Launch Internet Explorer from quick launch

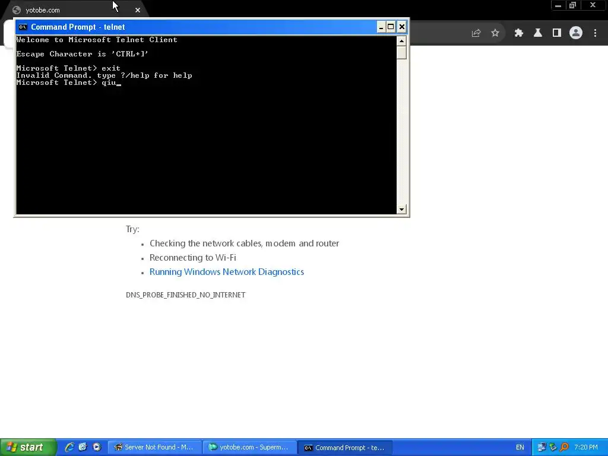tap(69, 447)
